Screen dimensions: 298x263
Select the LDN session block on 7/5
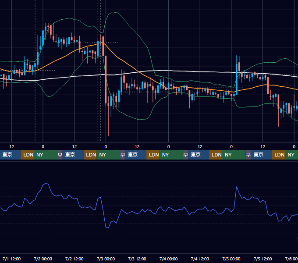point(278,155)
